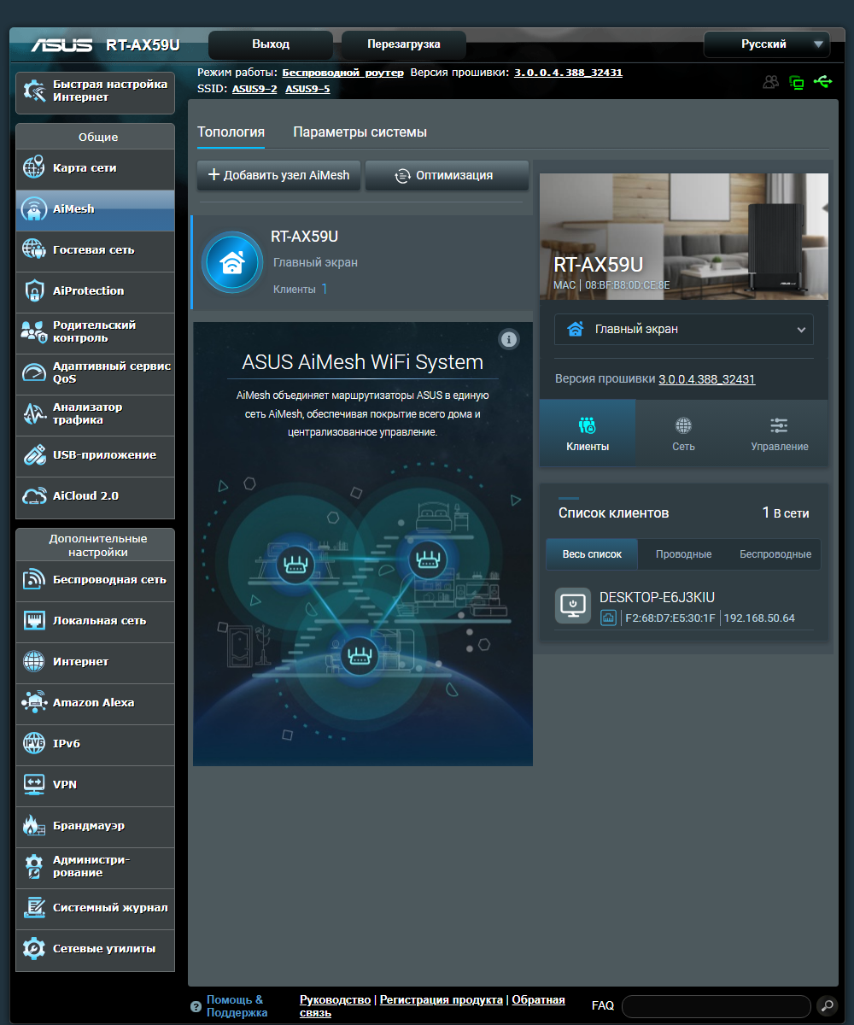854x1025 pixels.
Task: Select the Проводные client filter
Action: coord(683,554)
